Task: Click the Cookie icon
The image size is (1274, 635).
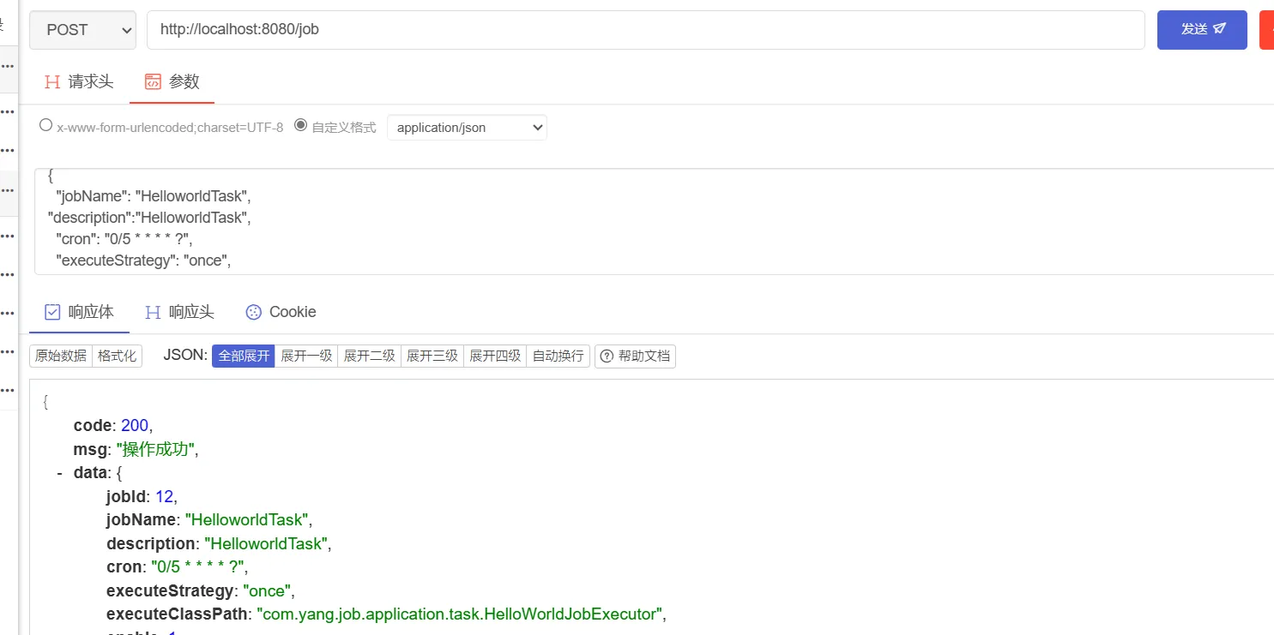Action: point(253,312)
